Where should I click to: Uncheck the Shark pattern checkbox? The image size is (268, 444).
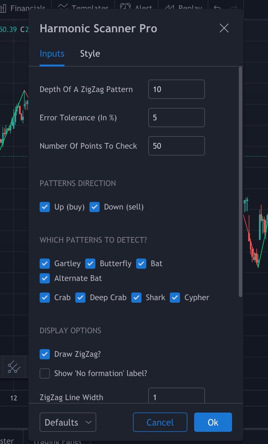coord(136,298)
